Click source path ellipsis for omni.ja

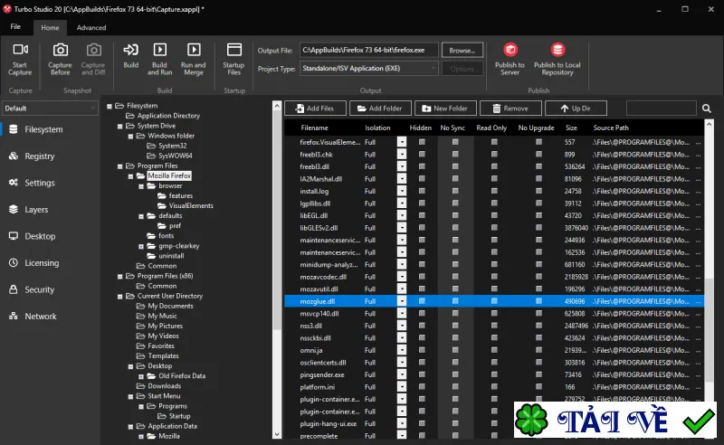[698, 351]
